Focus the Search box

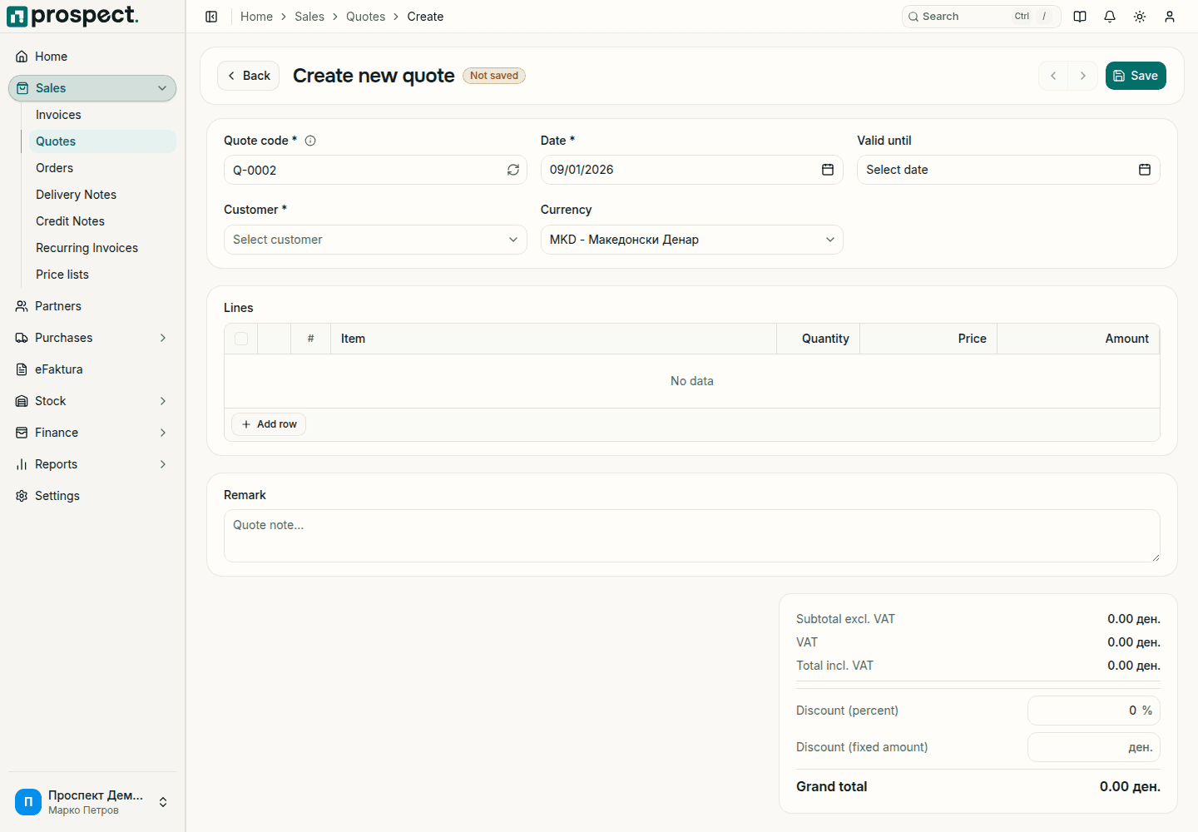[x=981, y=17]
